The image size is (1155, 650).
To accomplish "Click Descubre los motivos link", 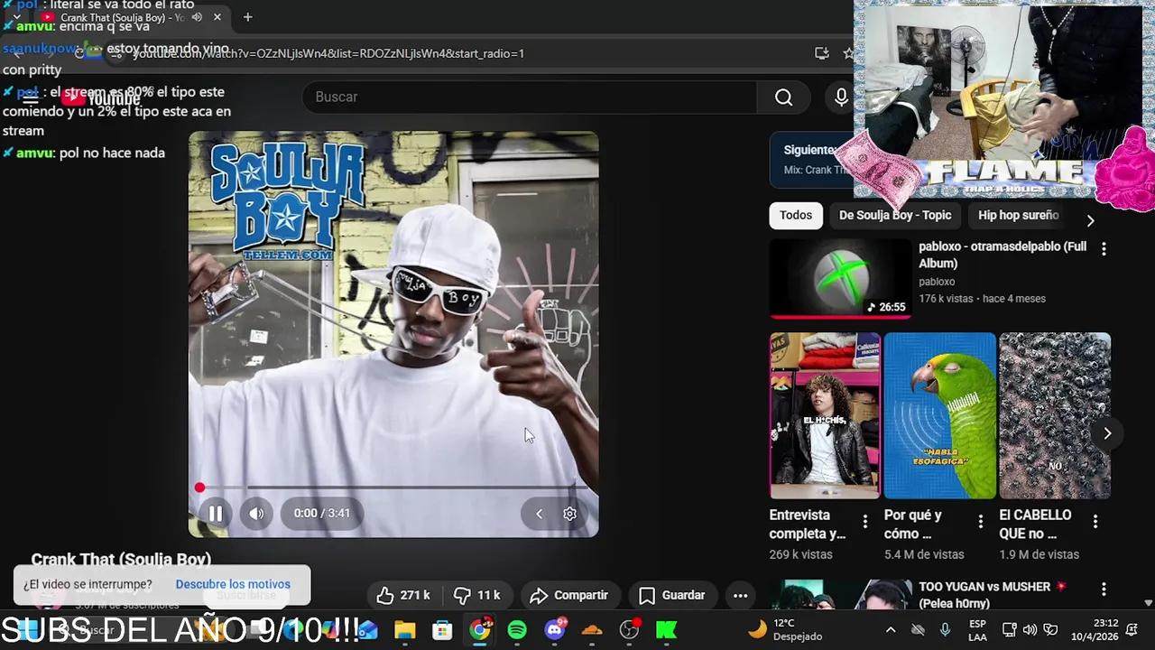I will (x=233, y=584).
